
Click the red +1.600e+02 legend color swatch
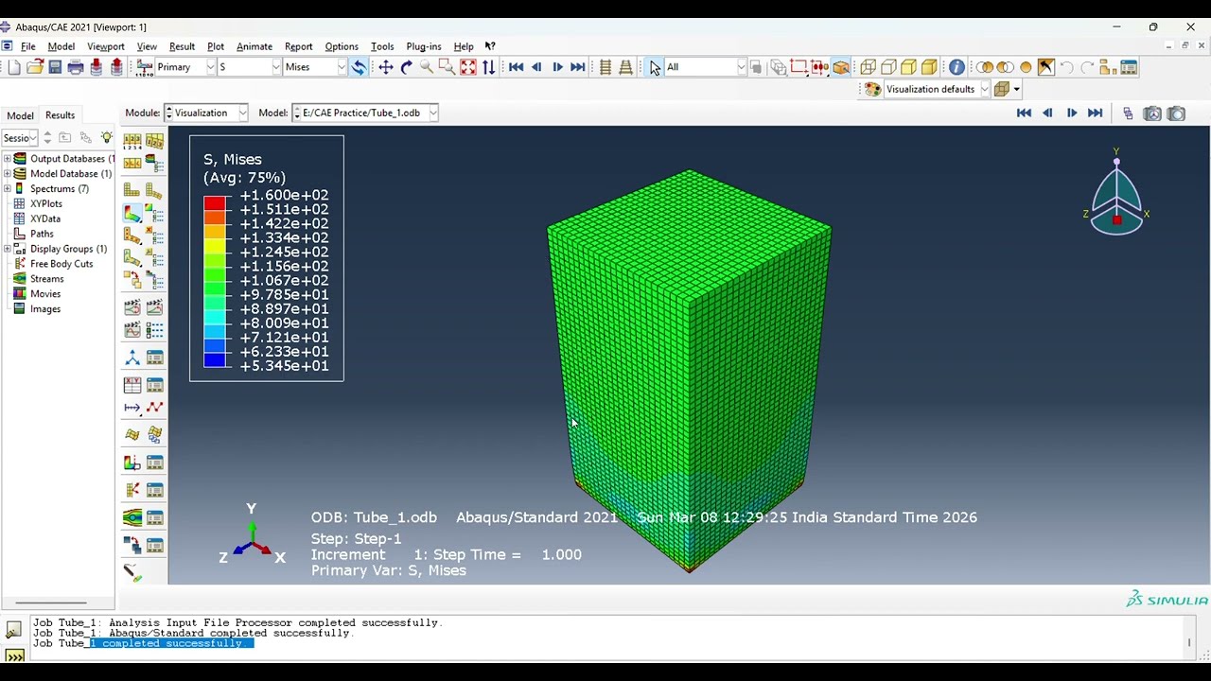point(215,202)
